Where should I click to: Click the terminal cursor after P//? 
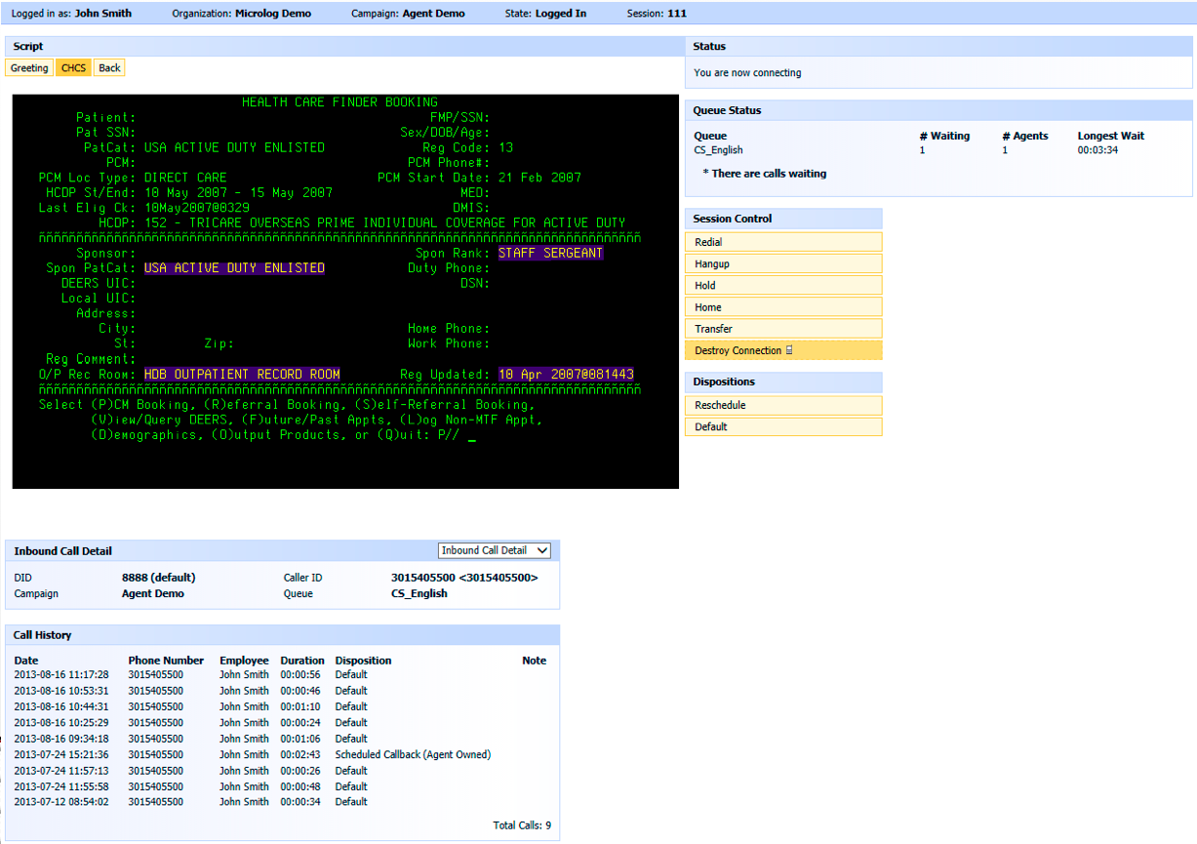(x=472, y=436)
